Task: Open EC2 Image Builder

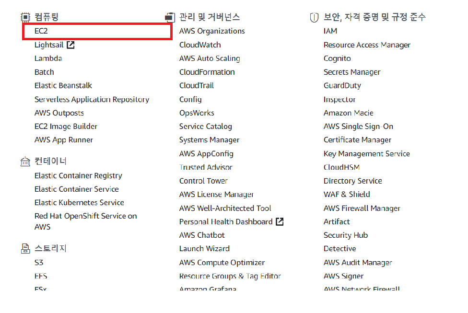Action: coord(66,127)
